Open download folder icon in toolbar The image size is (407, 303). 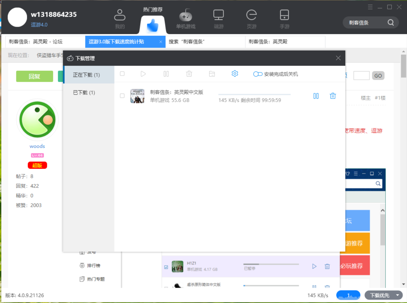click(212, 74)
